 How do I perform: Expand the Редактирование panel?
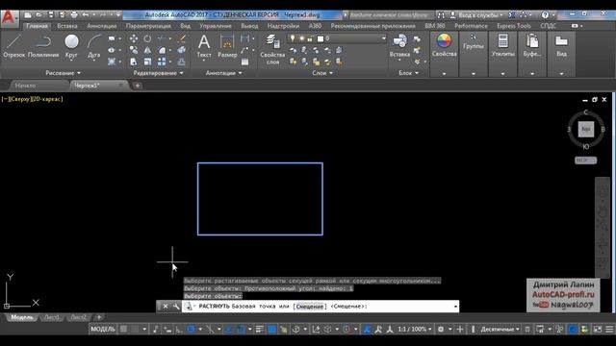158,73
